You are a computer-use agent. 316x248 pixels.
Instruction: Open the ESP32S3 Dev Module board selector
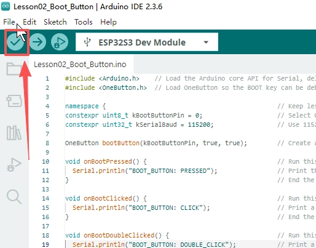(x=147, y=42)
